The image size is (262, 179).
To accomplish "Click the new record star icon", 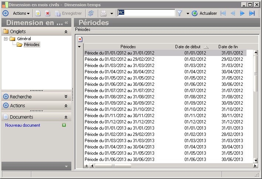I will [38, 13].
